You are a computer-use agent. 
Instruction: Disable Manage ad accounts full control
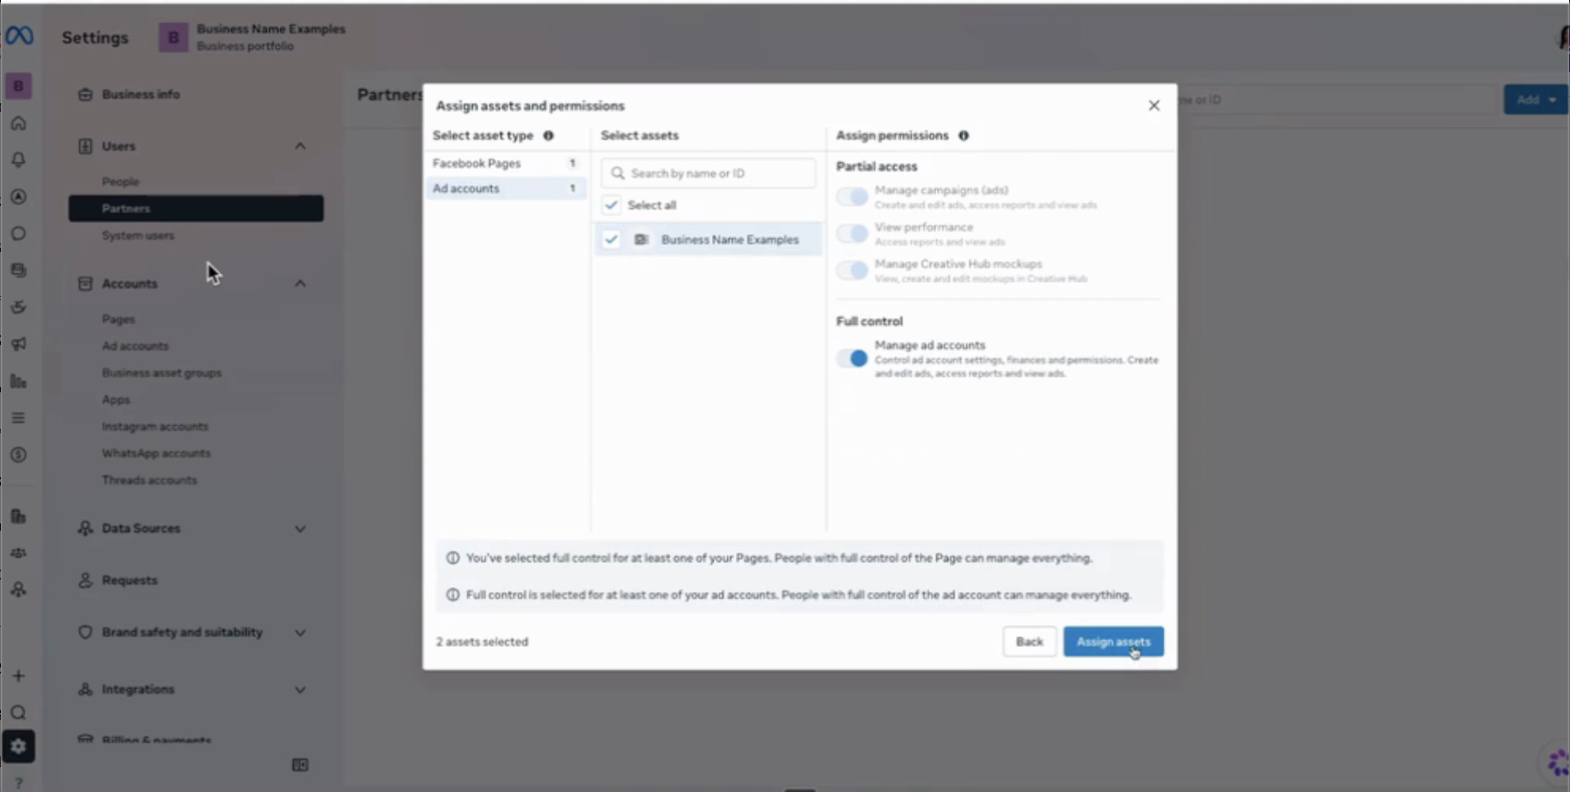852,358
